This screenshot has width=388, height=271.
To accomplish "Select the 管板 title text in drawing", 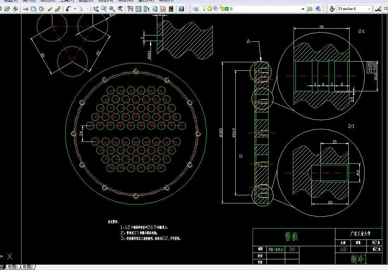I will tap(292, 237).
